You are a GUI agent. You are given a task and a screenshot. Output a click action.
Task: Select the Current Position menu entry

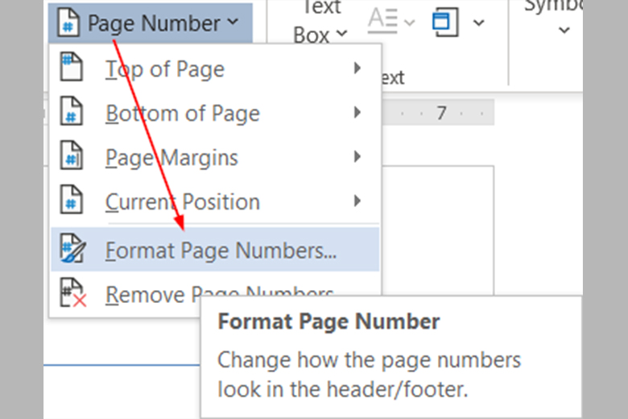[x=215, y=201]
